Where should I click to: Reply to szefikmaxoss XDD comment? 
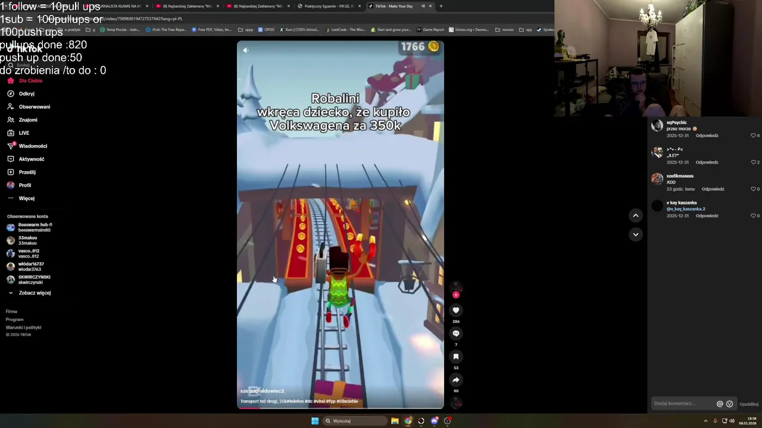[x=713, y=189]
